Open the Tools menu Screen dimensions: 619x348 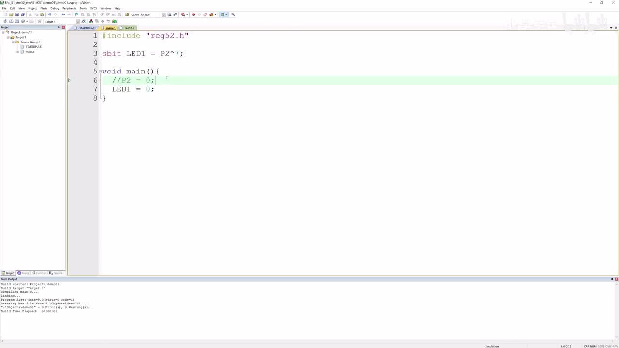83,8
